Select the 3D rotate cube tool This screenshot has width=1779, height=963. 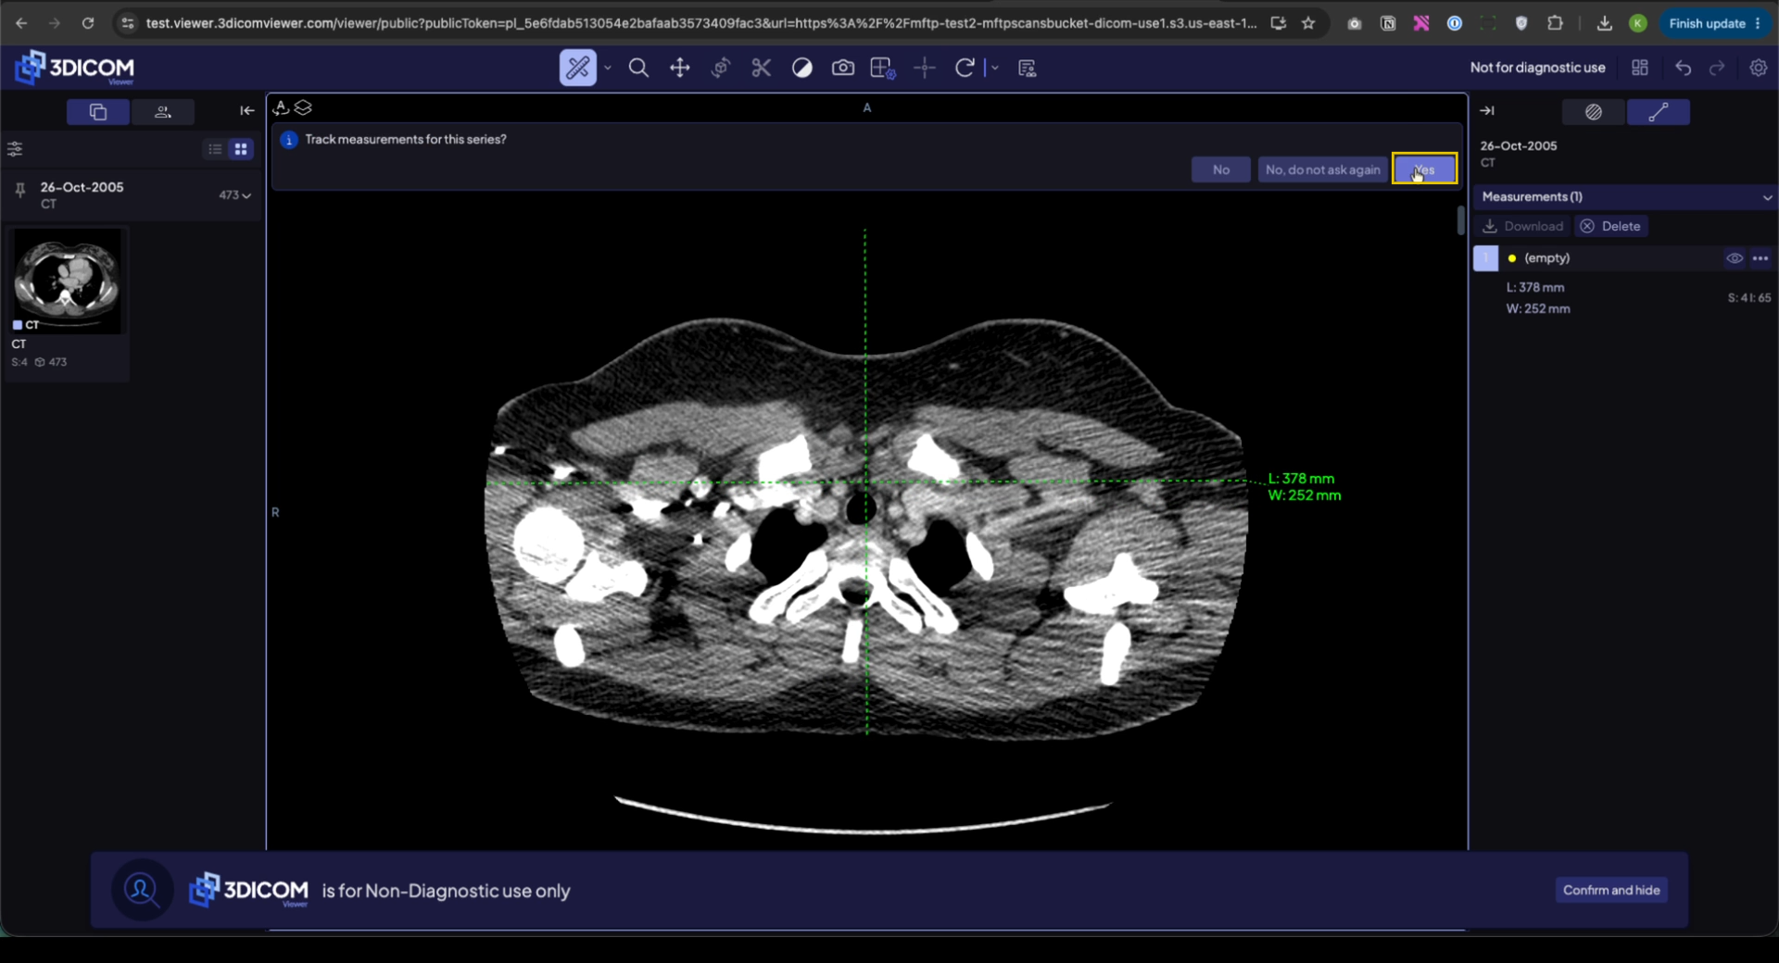click(721, 68)
